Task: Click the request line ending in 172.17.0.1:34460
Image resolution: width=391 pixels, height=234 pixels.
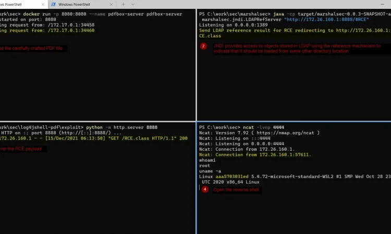Action: (x=47, y=30)
